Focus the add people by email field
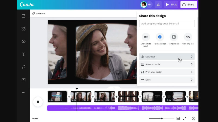 pyautogui.click(x=167, y=24)
